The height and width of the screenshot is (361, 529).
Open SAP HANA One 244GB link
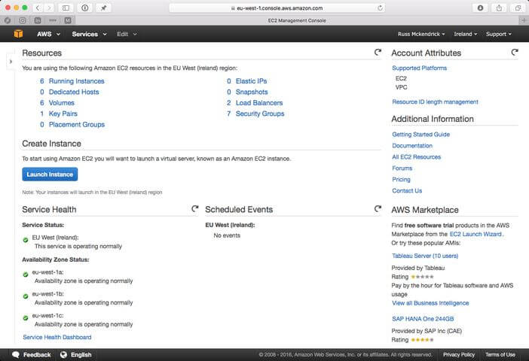click(x=423, y=319)
